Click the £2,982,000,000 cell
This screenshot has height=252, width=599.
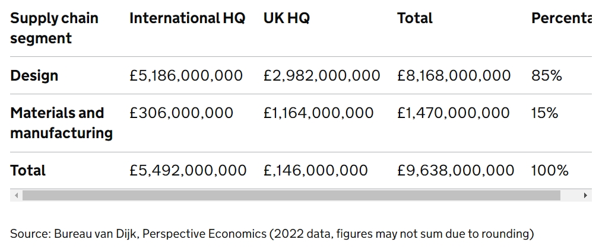coord(322,75)
